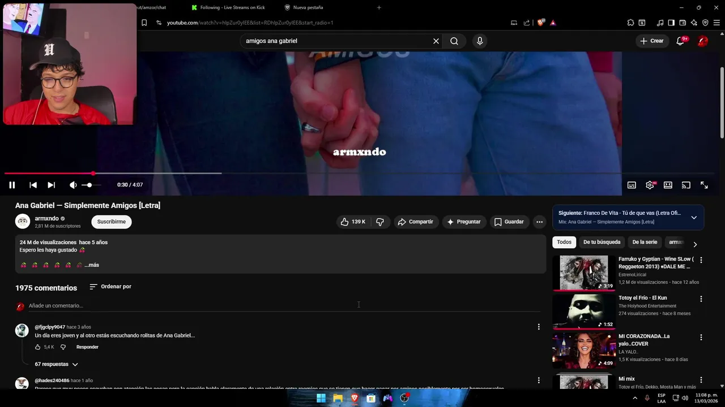Screen dimensions: 725x407
Task: Open the armxndo channel avatar
Action: pyautogui.click(x=23, y=222)
